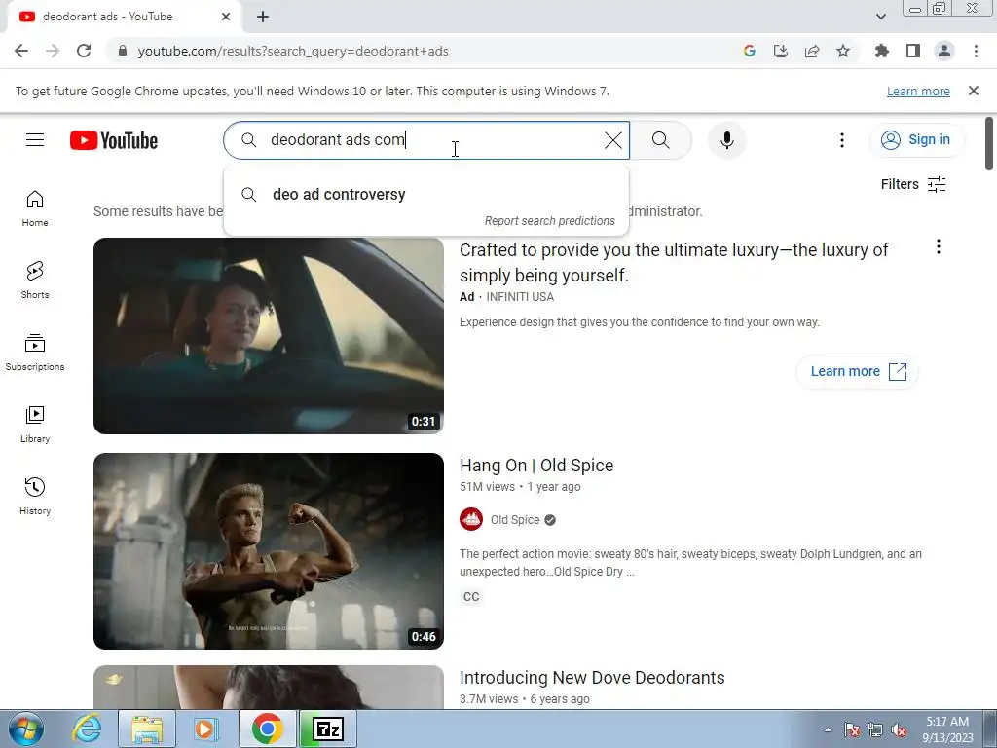Image resolution: width=997 pixels, height=748 pixels.
Task: Click the Sign in button
Action: [x=916, y=140]
